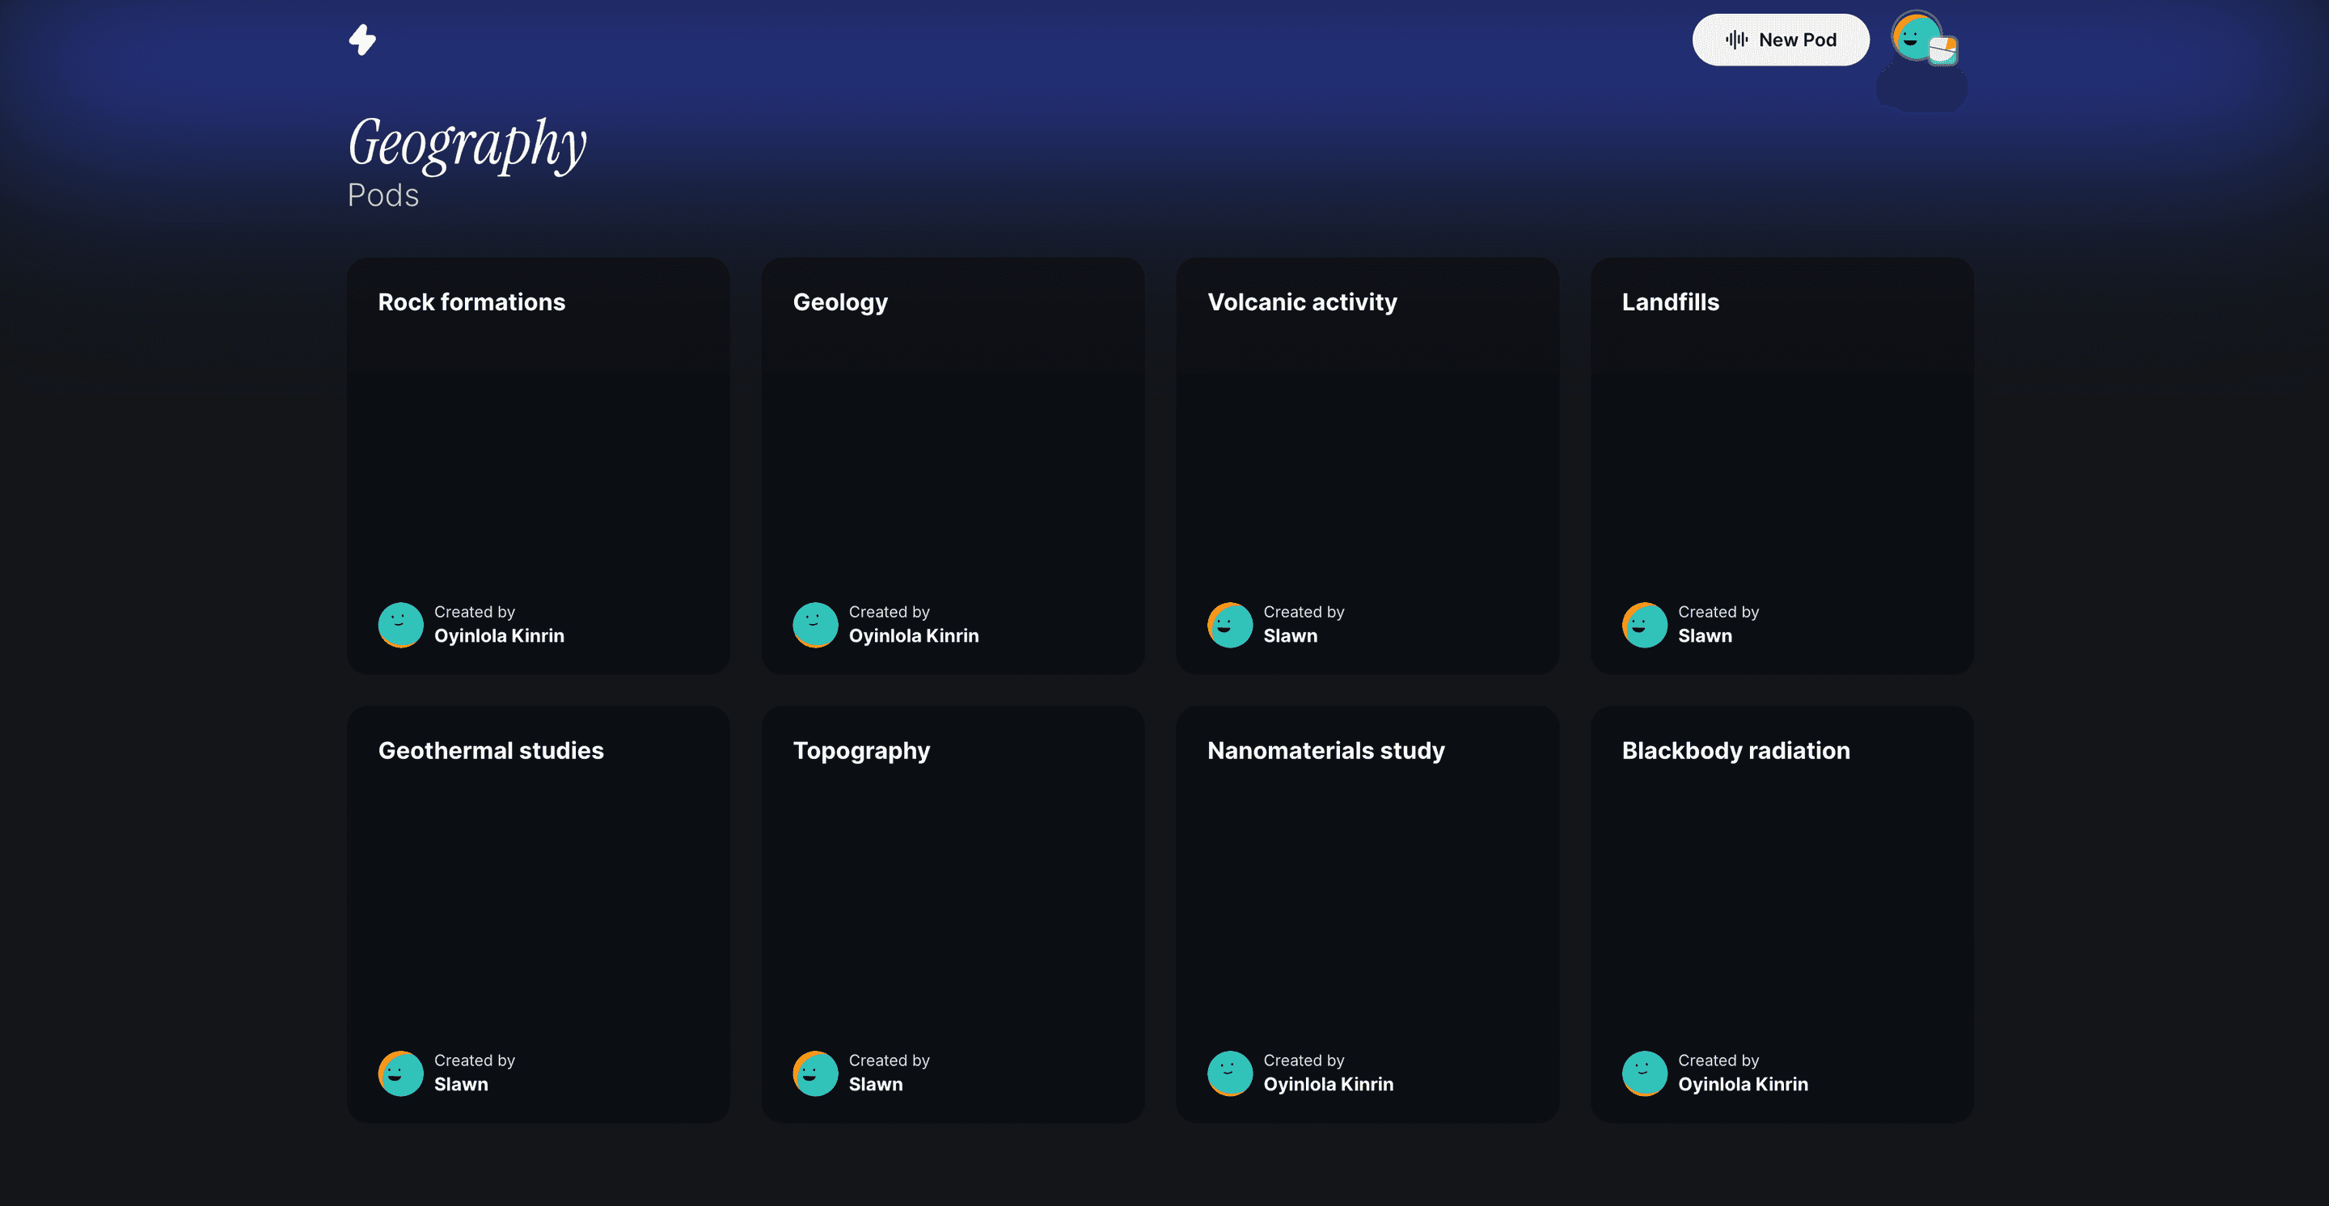2329x1206 pixels.
Task: Click creator avatar on Rock formations card
Action: click(x=400, y=624)
